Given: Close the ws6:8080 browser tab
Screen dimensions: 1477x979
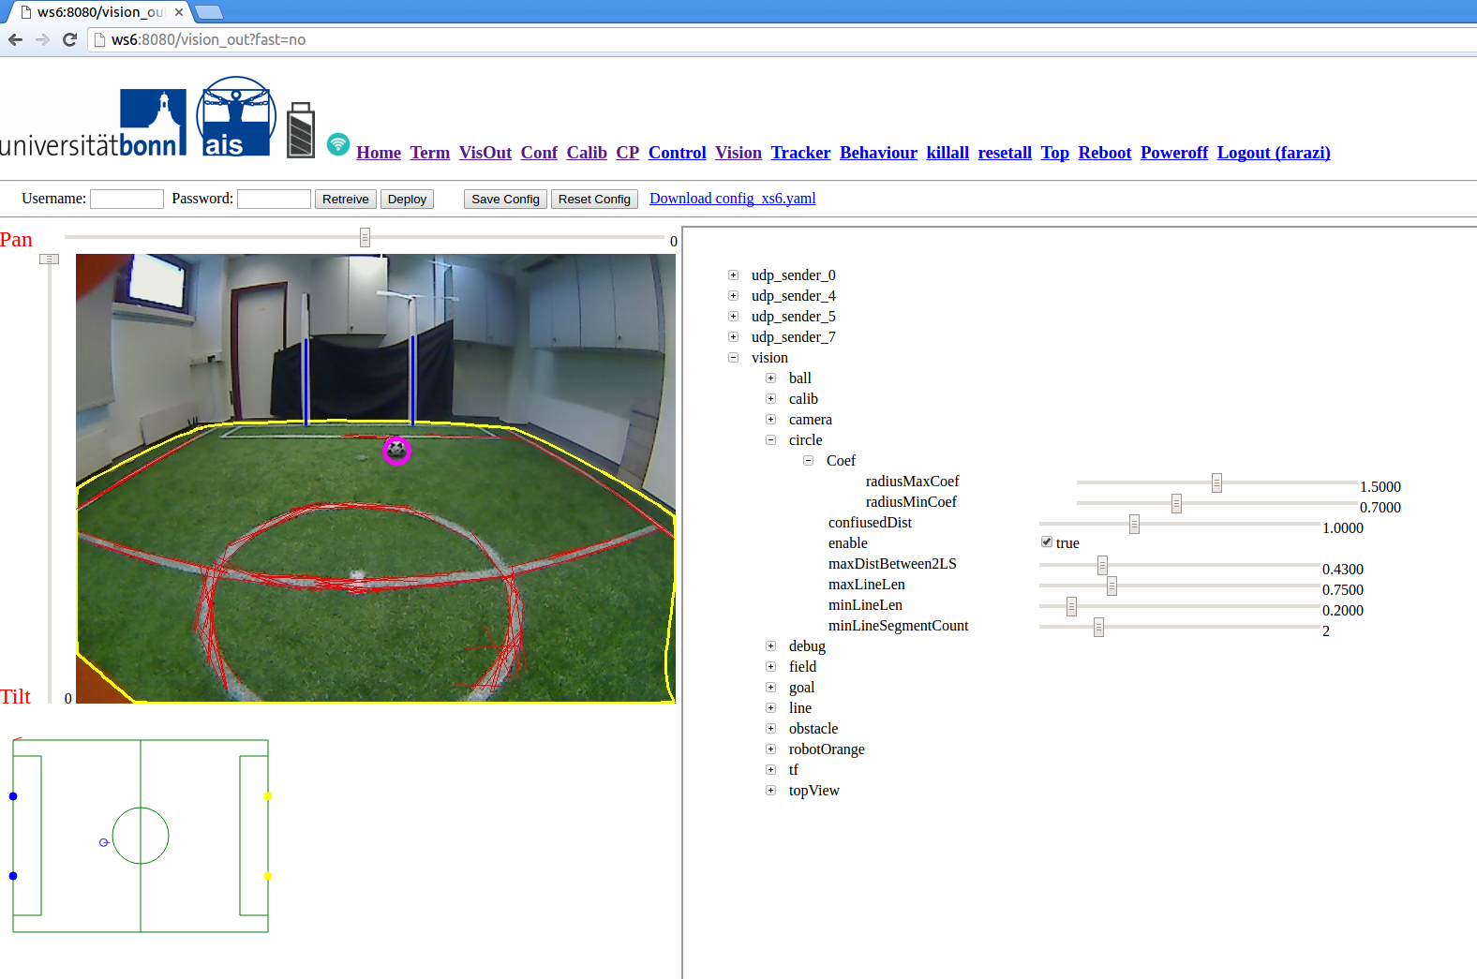Looking at the screenshot, I should click(x=179, y=12).
